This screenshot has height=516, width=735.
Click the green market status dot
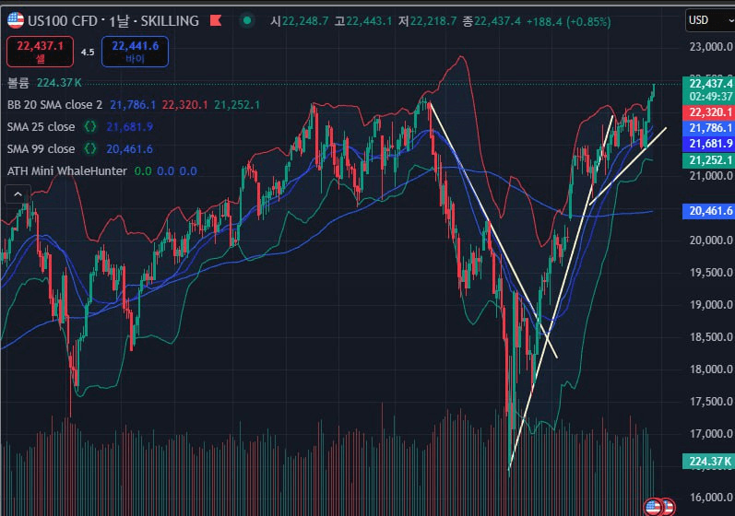pos(247,20)
